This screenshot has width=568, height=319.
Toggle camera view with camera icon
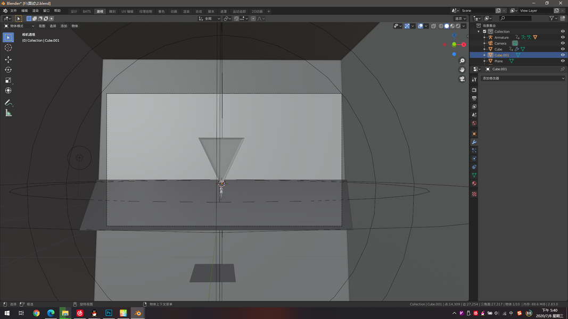click(462, 79)
